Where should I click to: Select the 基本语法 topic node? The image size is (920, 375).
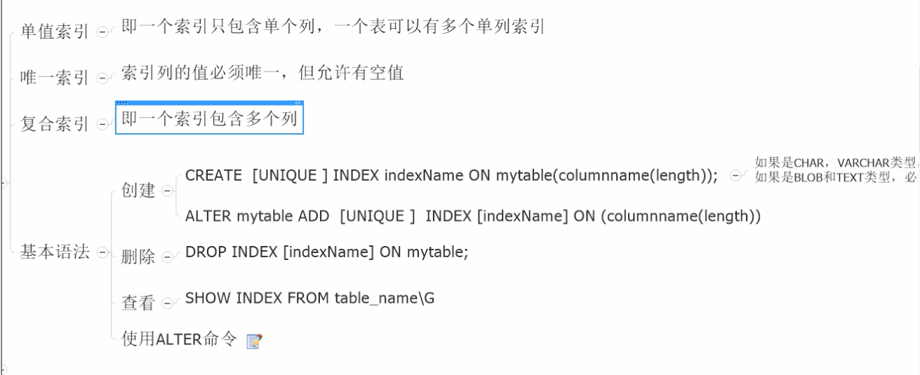click(x=54, y=252)
